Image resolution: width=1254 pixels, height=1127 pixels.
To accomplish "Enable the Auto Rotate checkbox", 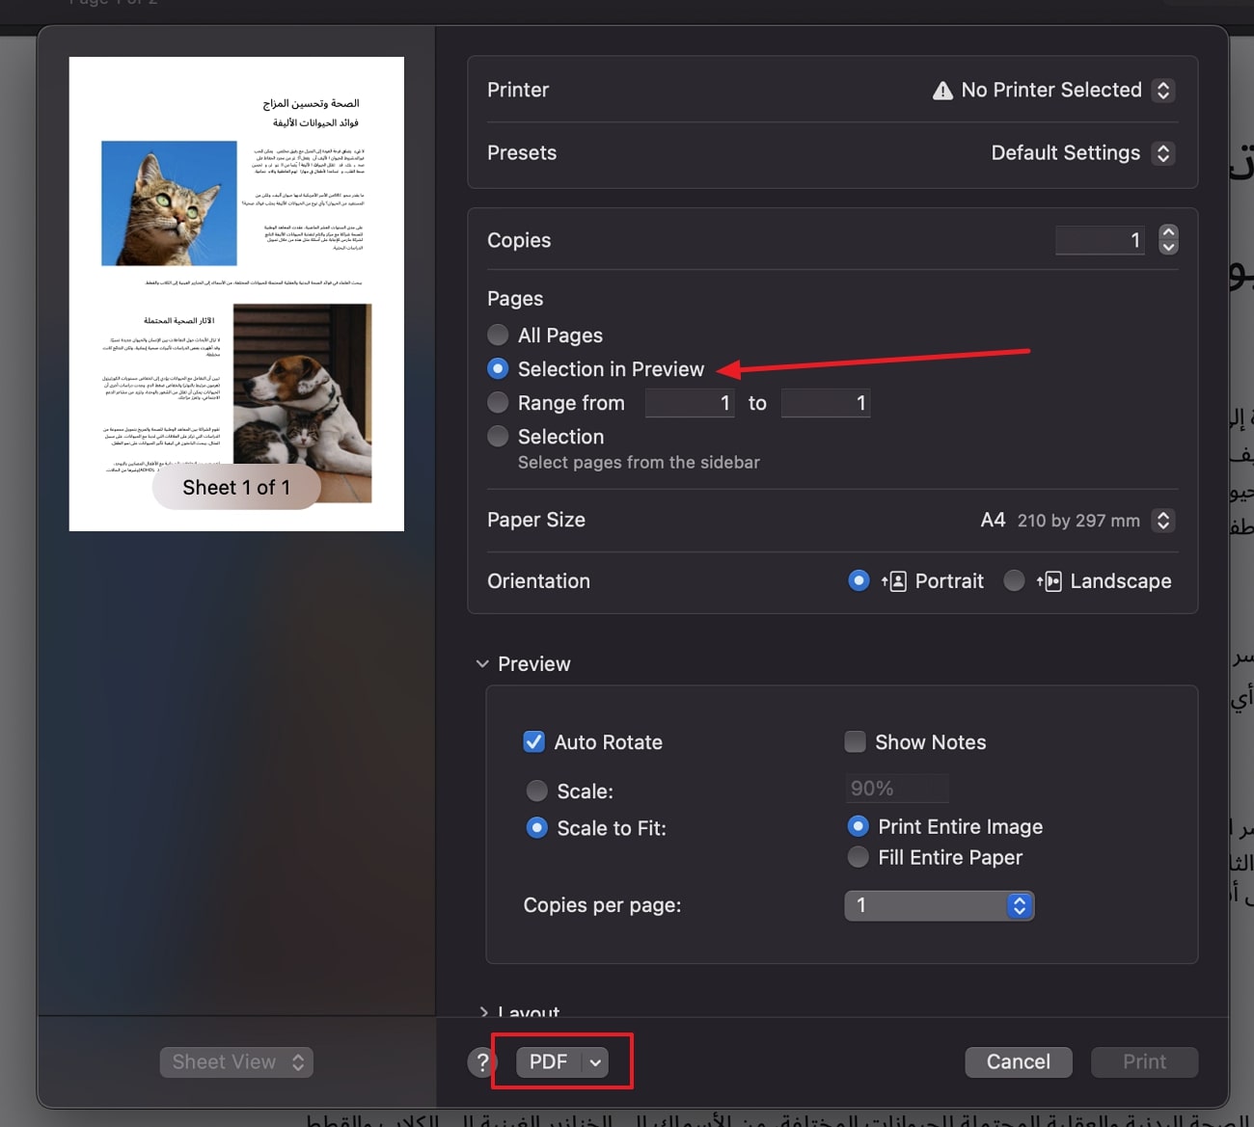I will click(534, 741).
